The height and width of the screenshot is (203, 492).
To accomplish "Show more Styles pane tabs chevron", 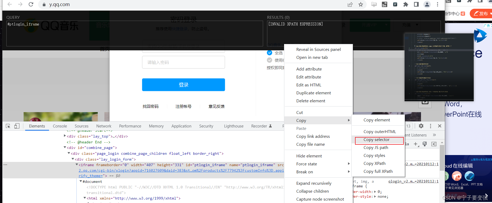I will [x=434, y=135].
